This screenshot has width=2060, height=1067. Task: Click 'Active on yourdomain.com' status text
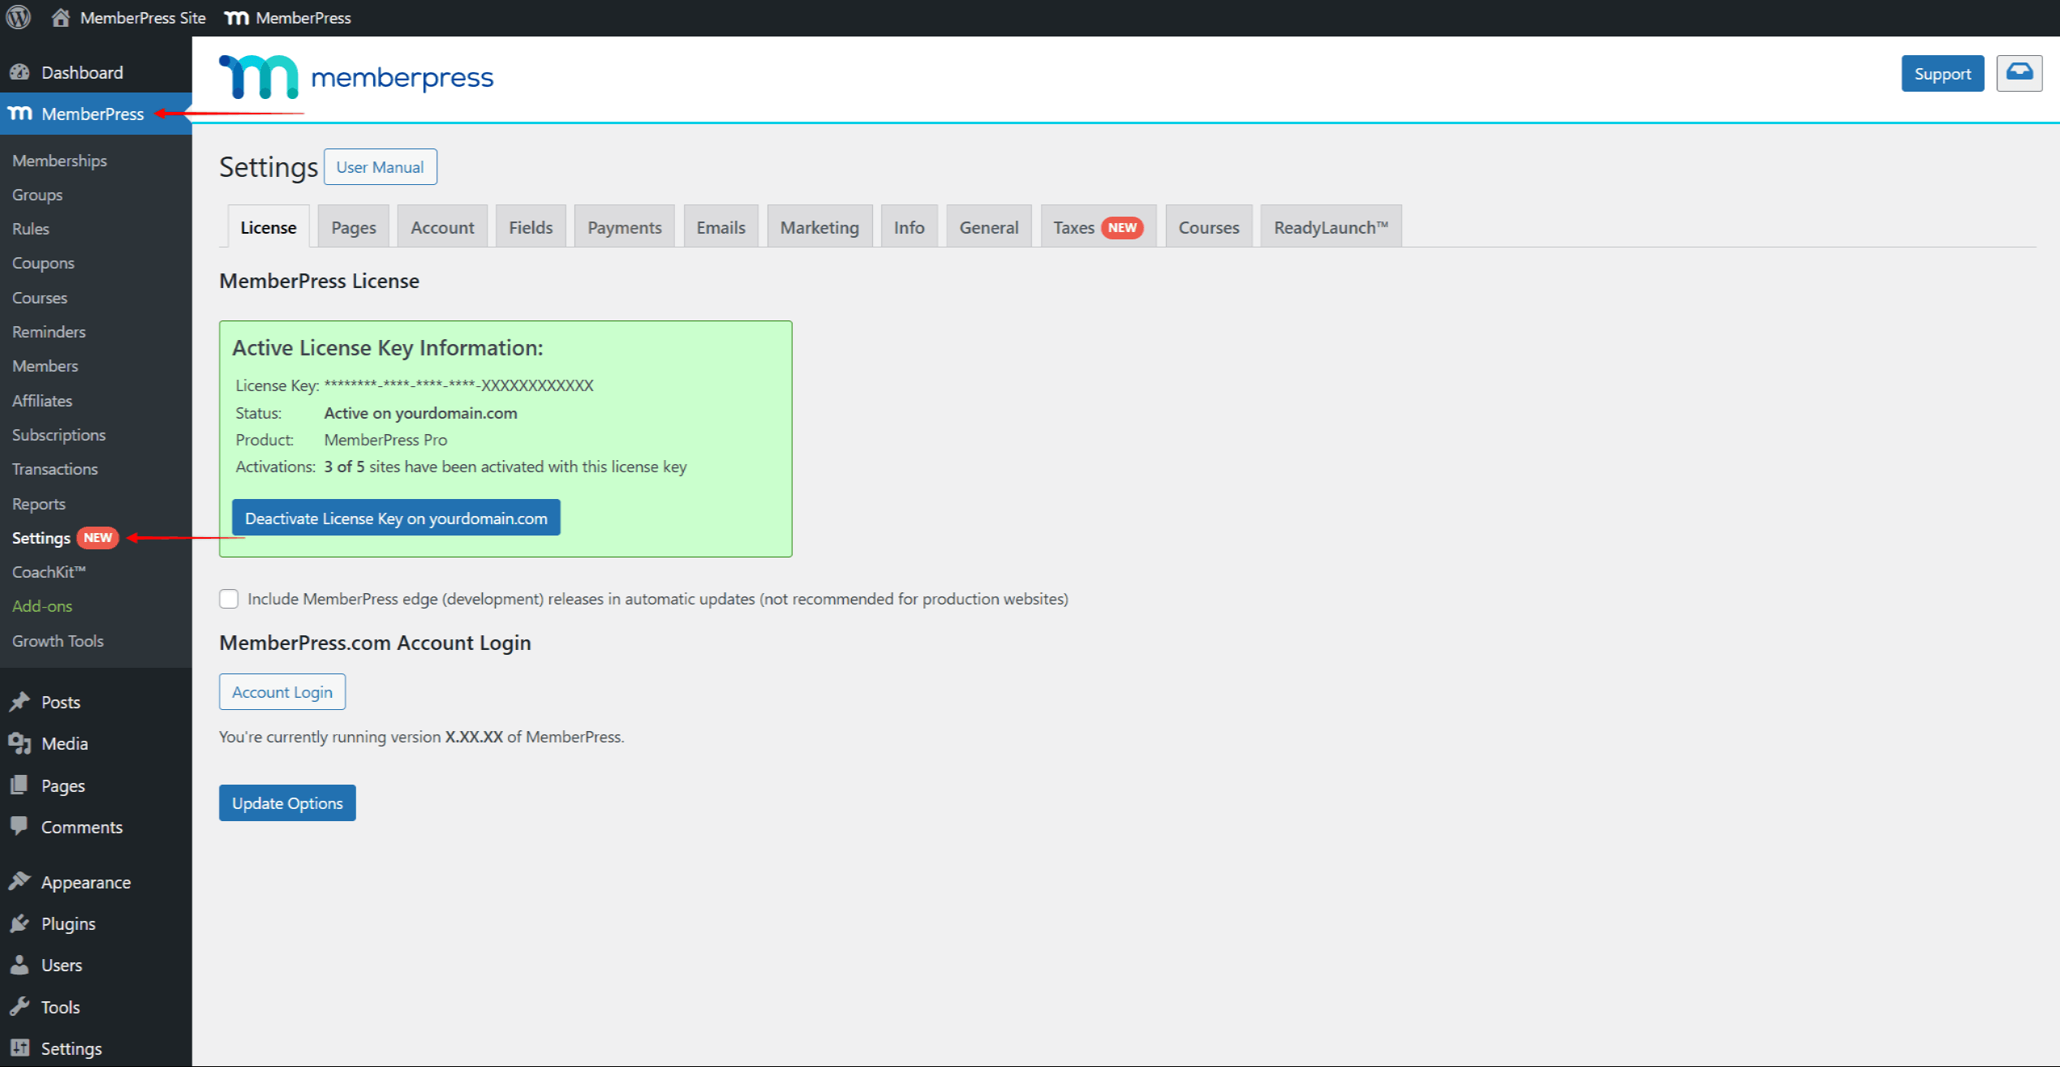pyautogui.click(x=420, y=413)
